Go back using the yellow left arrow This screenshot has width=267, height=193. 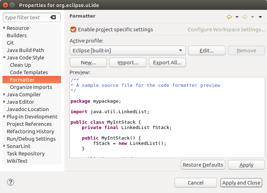pos(229,17)
